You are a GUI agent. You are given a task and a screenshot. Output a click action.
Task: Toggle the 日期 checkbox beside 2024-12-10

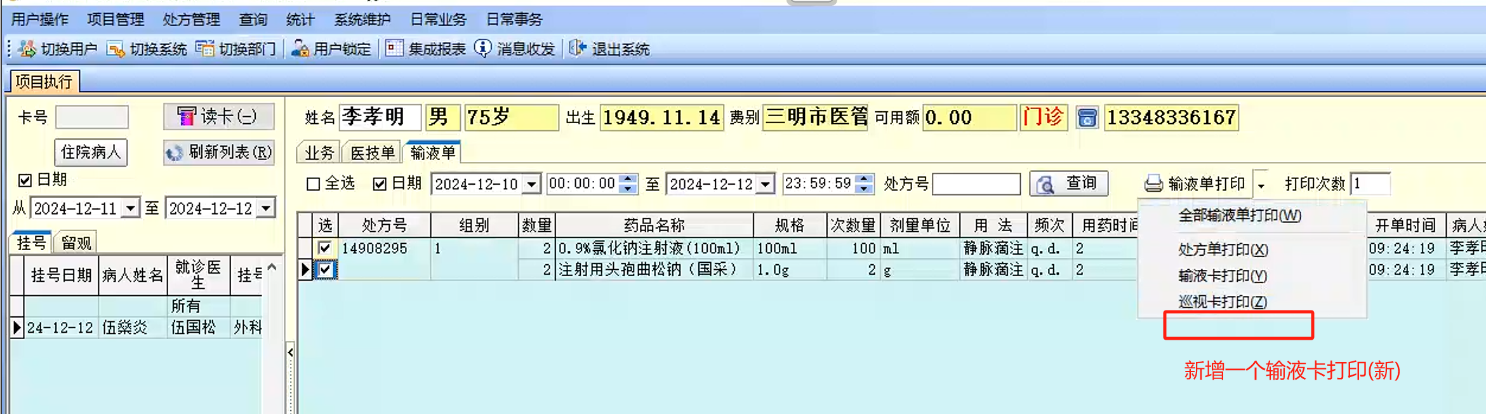pyautogui.click(x=380, y=184)
